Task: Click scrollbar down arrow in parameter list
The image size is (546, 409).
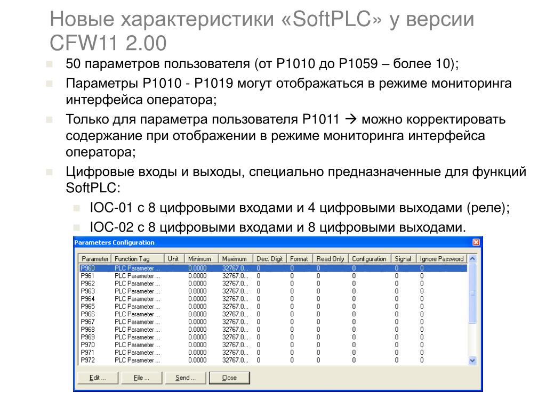Action: 472,361
